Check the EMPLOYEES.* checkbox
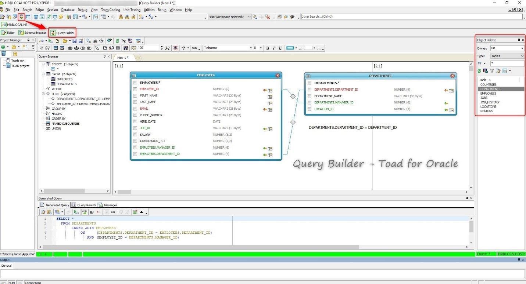The height and width of the screenshot is (284, 526). [135, 83]
